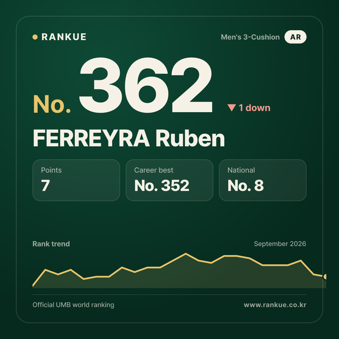Click the large rank number 362
This screenshot has width=339, height=339.
[146, 85]
